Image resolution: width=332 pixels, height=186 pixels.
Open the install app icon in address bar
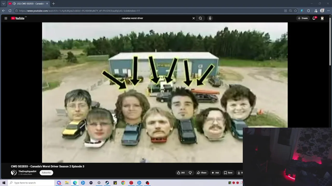(285, 11)
